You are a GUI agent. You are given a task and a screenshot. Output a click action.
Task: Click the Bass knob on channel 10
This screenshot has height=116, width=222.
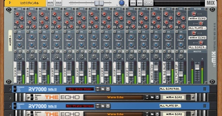(x=131, y=45)
